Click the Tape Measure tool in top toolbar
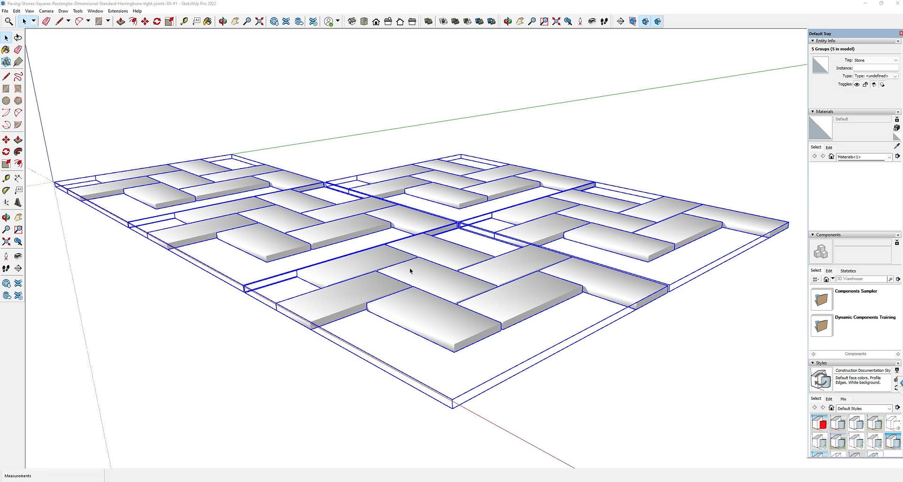This screenshot has height=482, width=903. (x=184, y=21)
